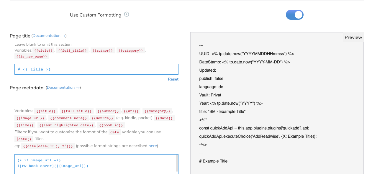Click the {{date|date('F j, Y')}} example chip
Image resolution: width=372 pixels, height=174 pixels.
[48, 146]
